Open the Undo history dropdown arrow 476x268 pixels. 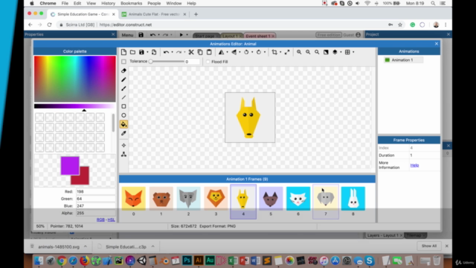point(172,52)
